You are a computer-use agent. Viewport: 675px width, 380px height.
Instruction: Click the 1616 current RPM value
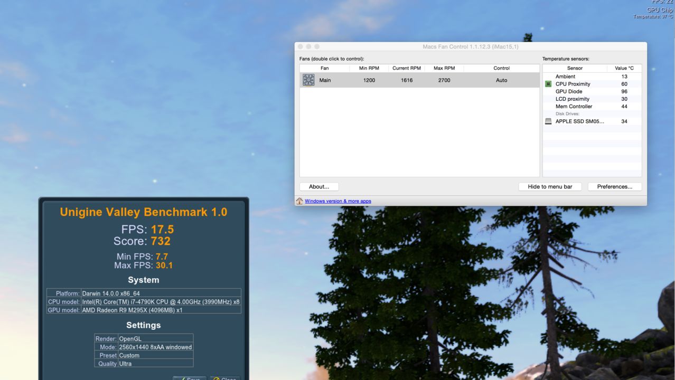[x=407, y=80]
